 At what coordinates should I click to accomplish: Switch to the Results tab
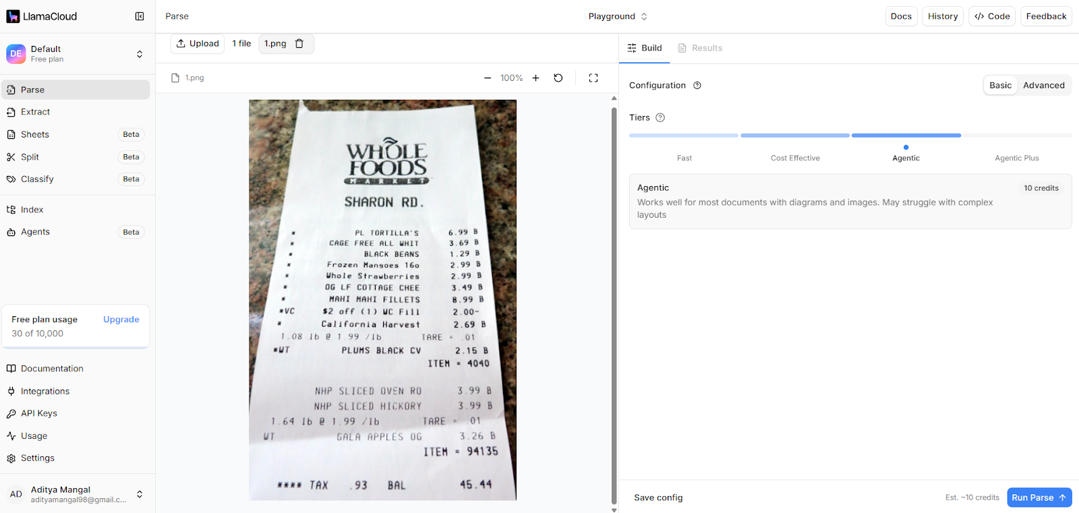pyautogui.click(x=700, y=48)
